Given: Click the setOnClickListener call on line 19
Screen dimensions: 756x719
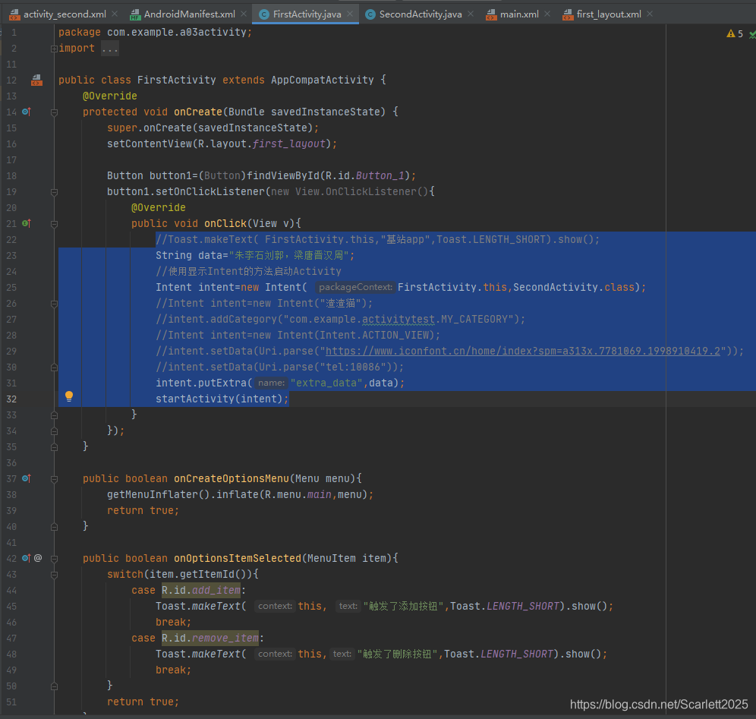Looking at the screenshot, I should point(209,191).
